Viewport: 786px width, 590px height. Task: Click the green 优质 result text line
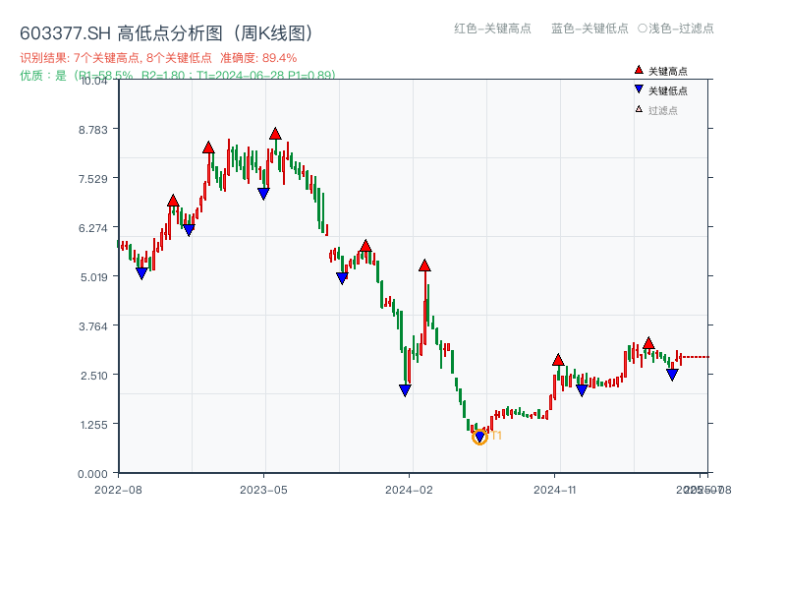(x=177, y=75)
